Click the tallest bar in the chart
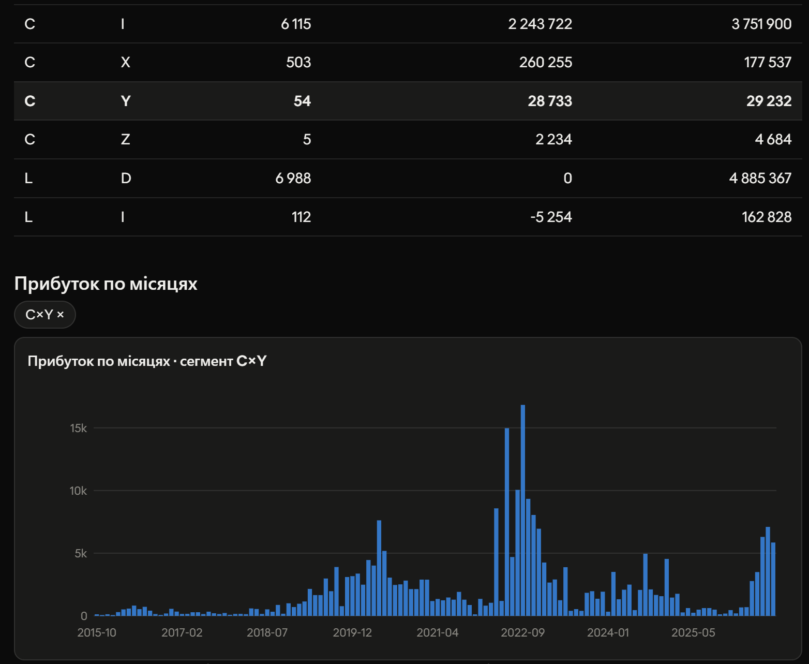809x664 pixels. pyautogui.click(x=523, y=510)
